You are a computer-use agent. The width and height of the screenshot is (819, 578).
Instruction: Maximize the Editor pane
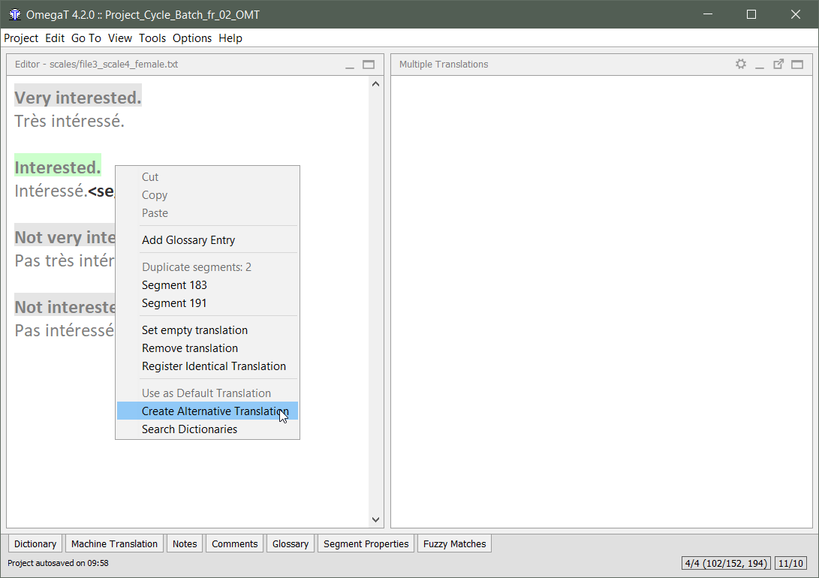[x=369, y=65]
